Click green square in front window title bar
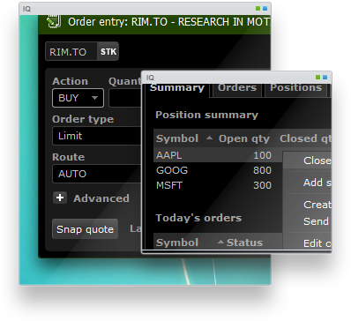The width and height of the screenshot is (351, 321). click(x=317, y=78)
